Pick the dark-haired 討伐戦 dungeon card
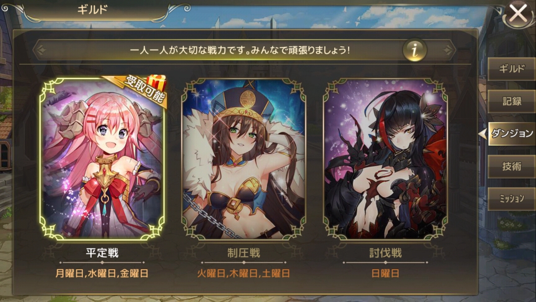This screenshot has width=536, height=302. (385, 158)
